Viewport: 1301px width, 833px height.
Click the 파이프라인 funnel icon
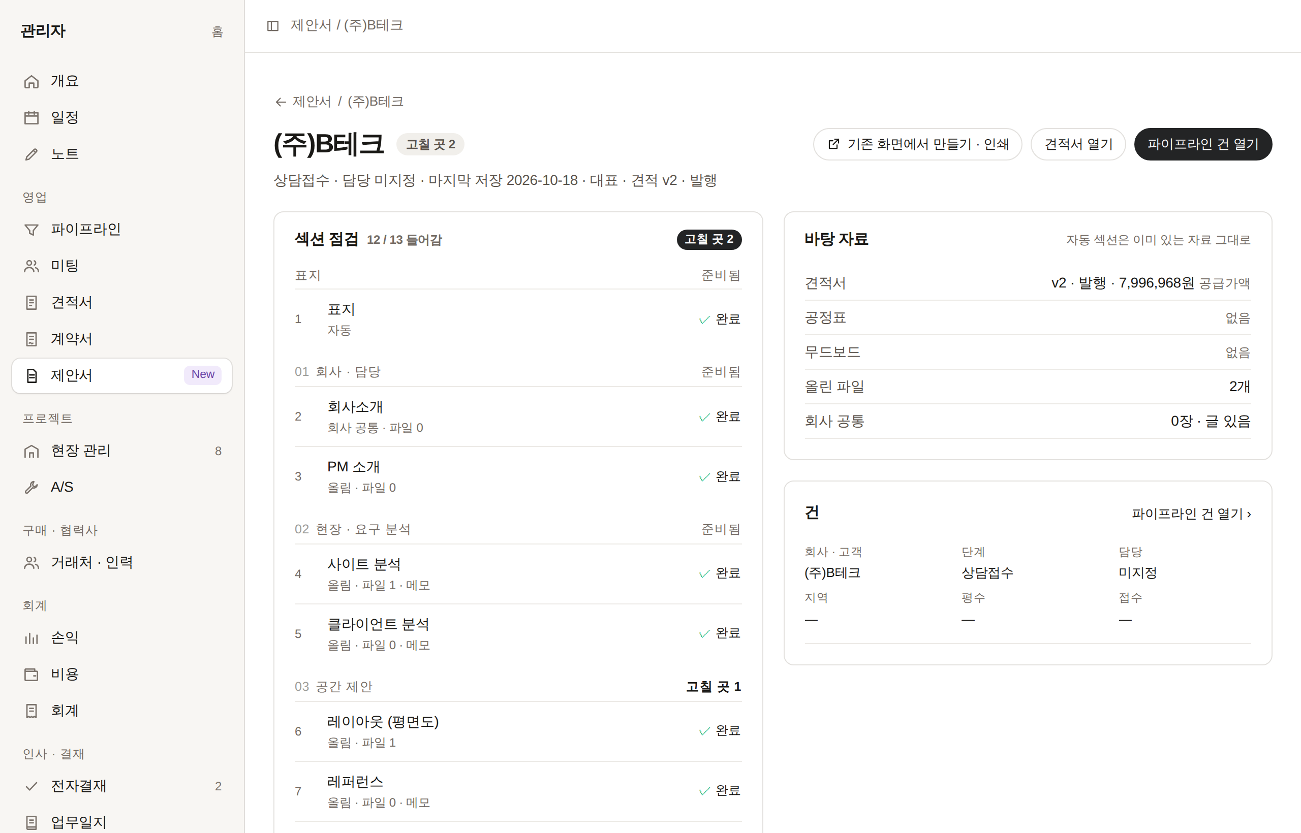pos(32,230)
